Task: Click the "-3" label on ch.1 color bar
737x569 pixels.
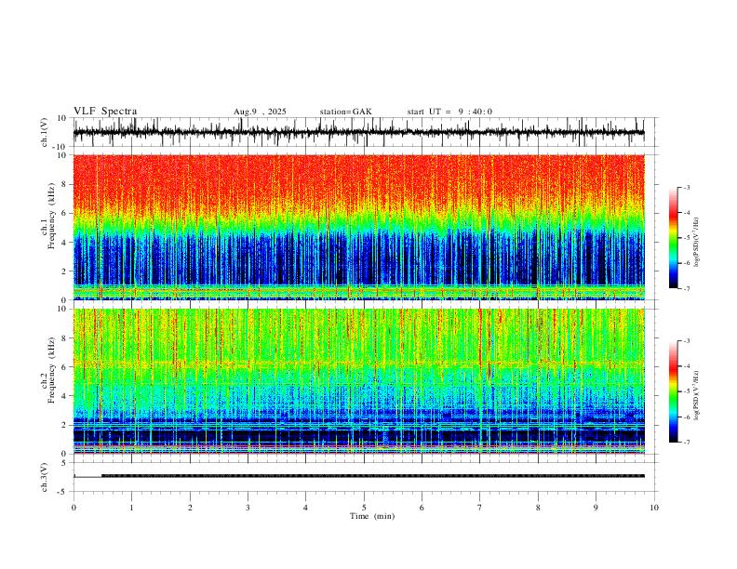Action: (686, 187)
